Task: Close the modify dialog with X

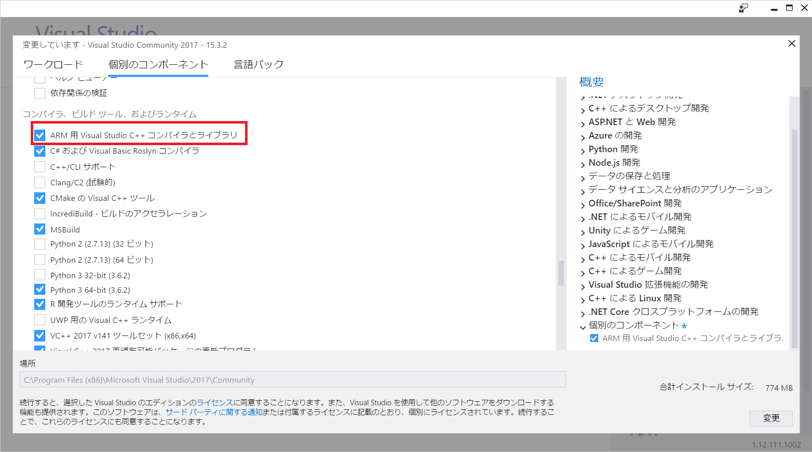Action: click(x=791, y=44)
